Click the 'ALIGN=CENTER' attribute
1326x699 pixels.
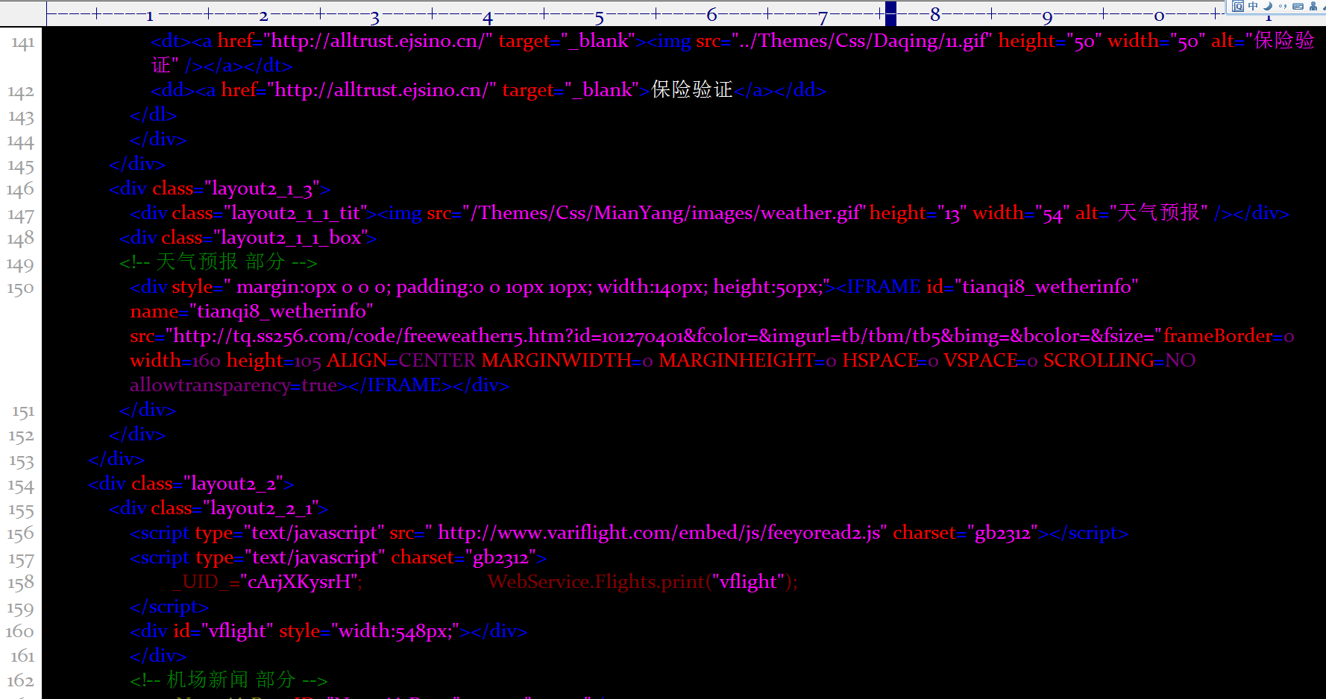[401, 361]
